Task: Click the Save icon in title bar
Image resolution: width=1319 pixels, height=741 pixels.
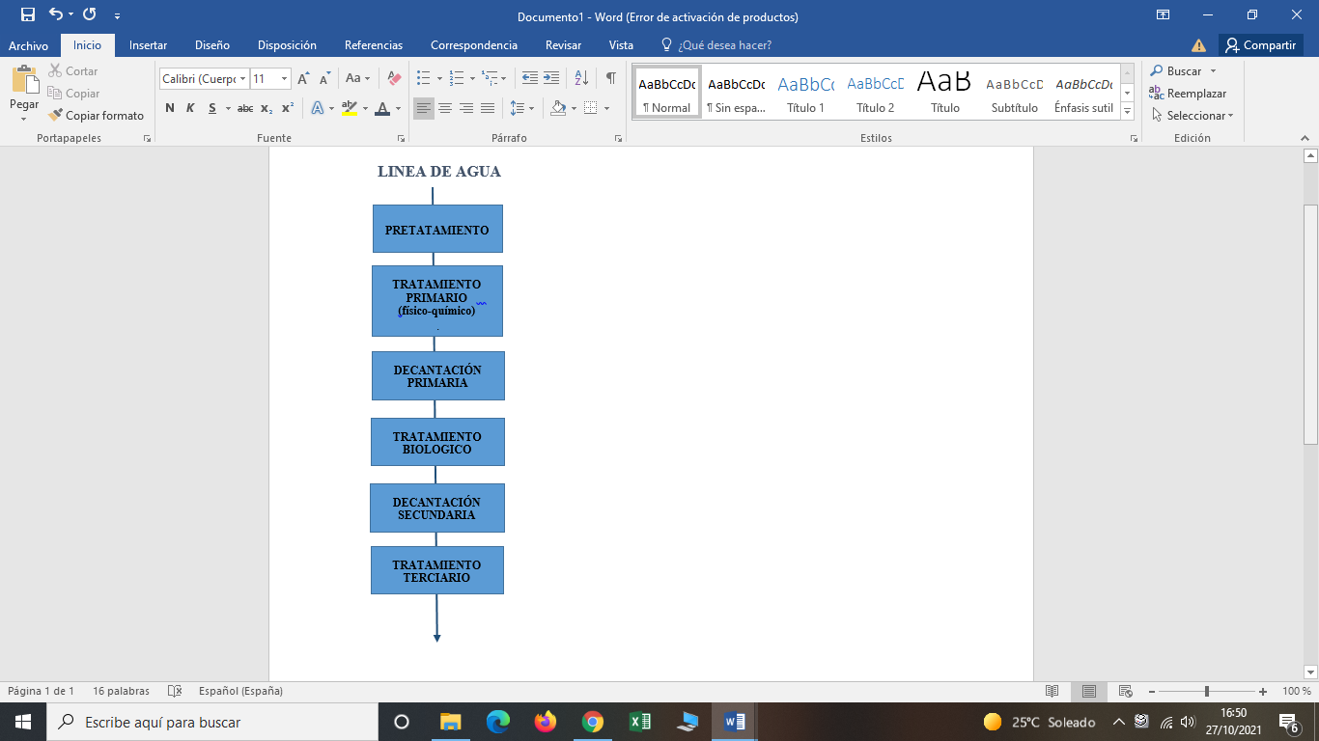Action: click(27, 14)
